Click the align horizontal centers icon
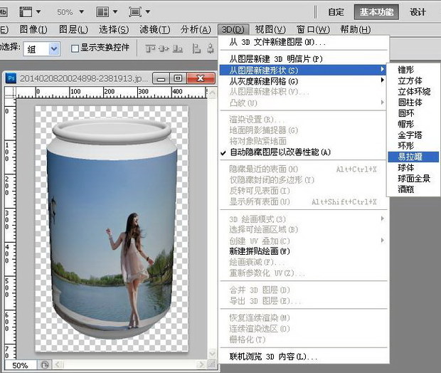 (x=211, y=48)
